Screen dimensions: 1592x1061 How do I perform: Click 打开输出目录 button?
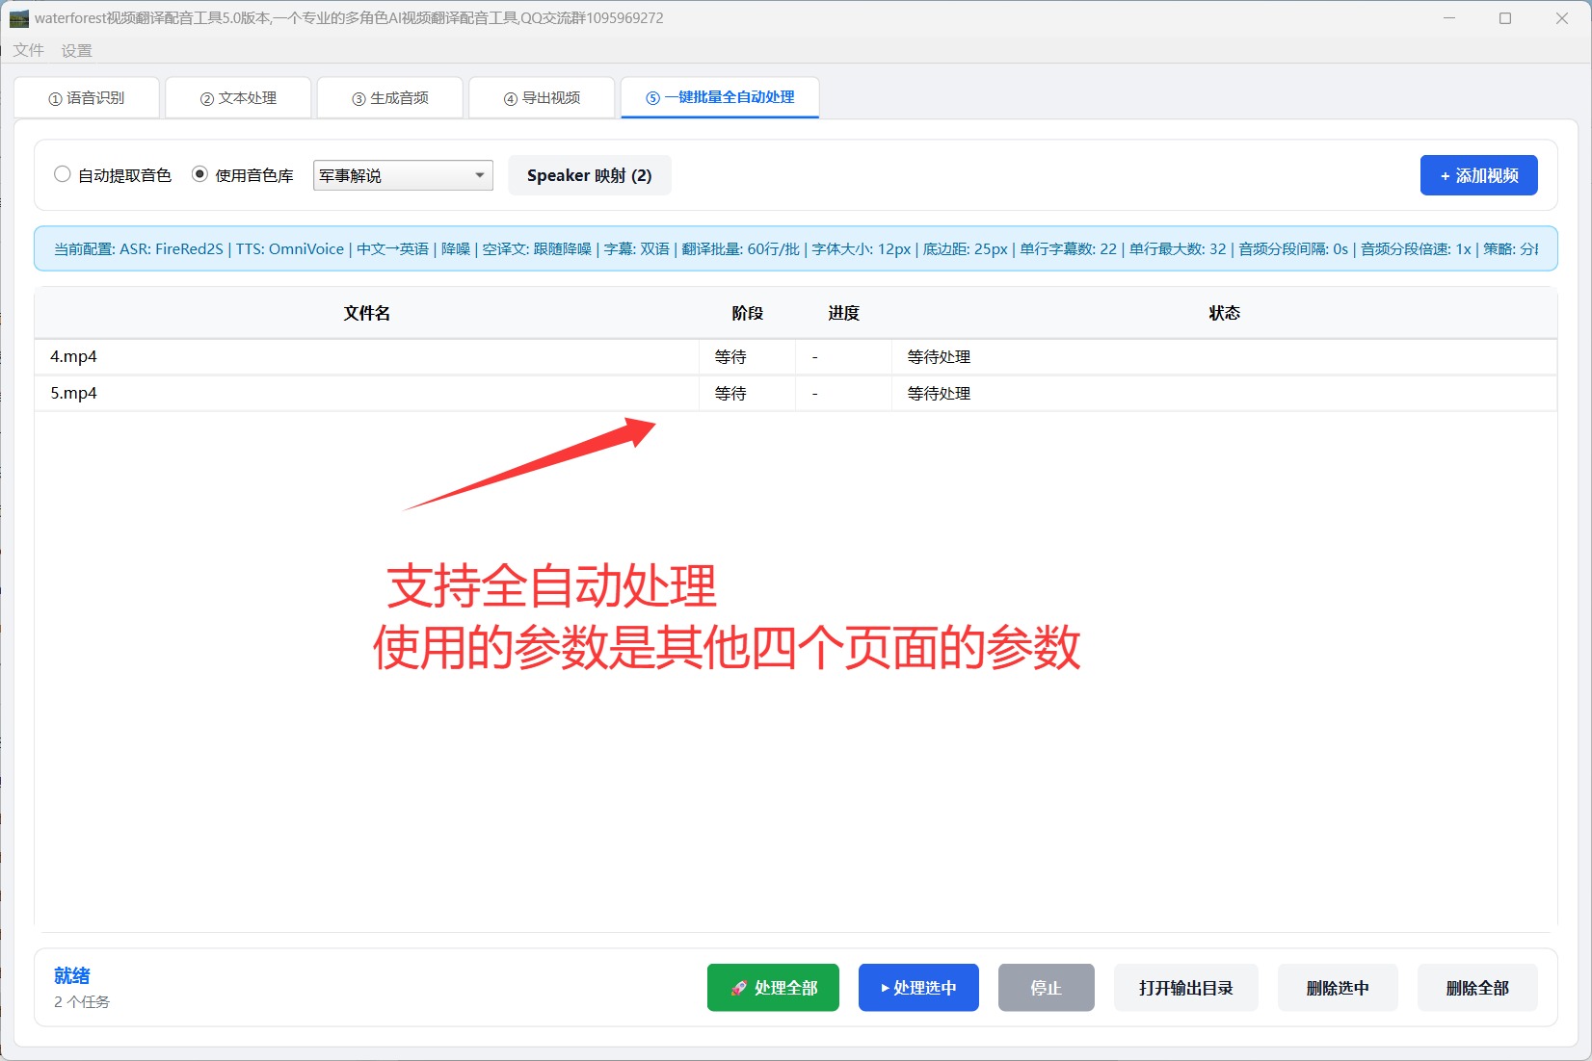point(1186,988)
